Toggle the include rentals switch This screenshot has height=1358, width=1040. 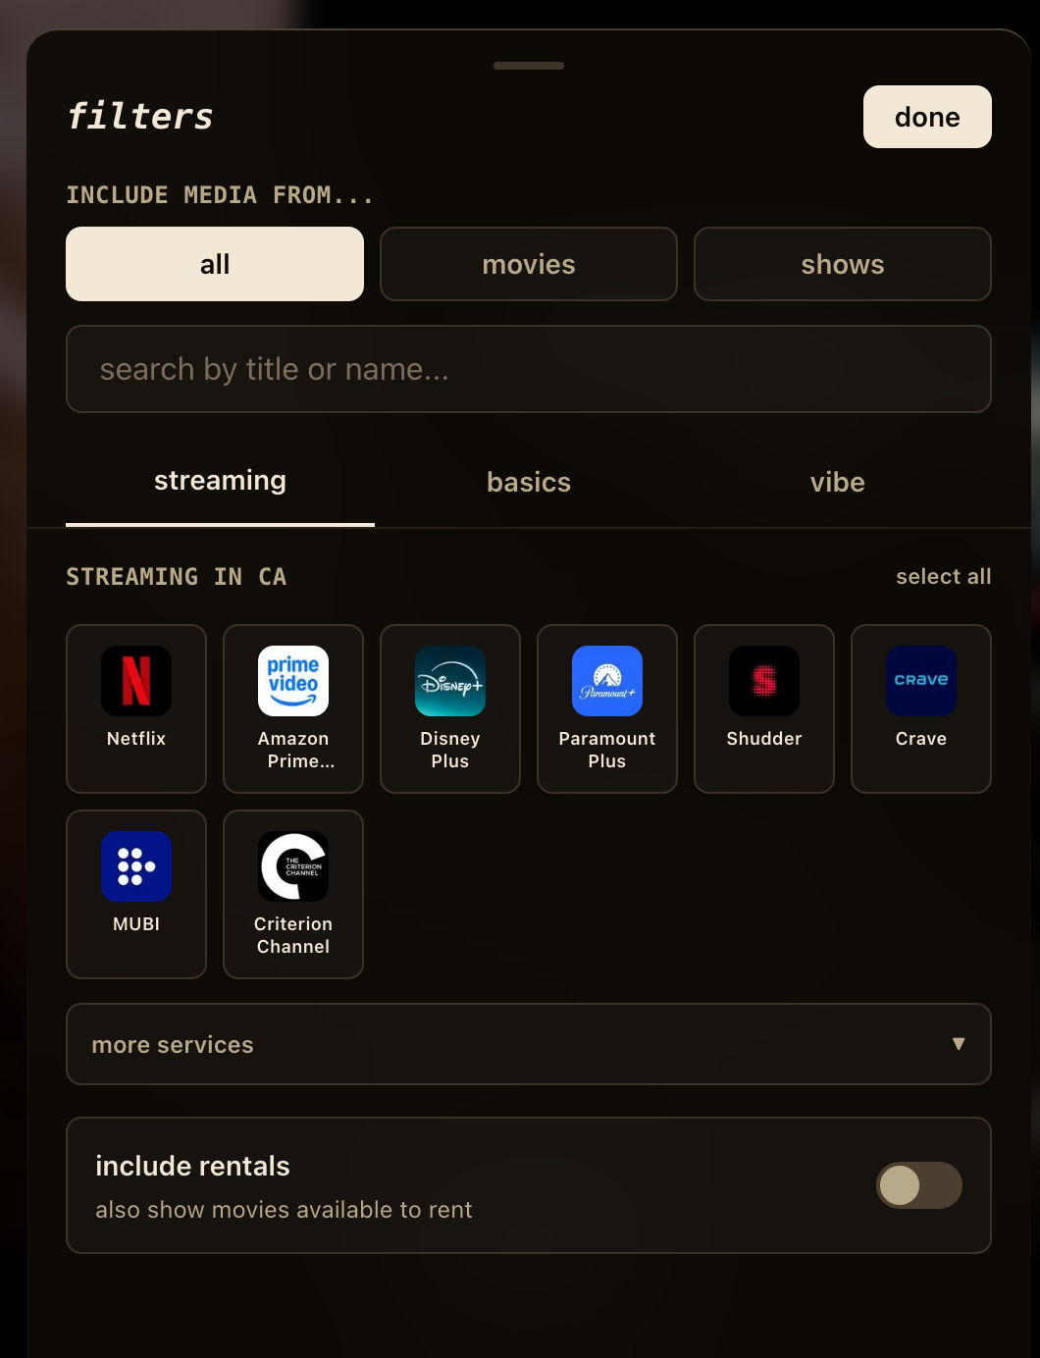(x=919, y=1185)
